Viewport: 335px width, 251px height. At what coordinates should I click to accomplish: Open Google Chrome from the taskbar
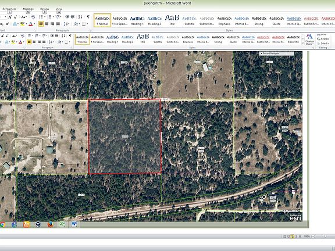(2, 224)
